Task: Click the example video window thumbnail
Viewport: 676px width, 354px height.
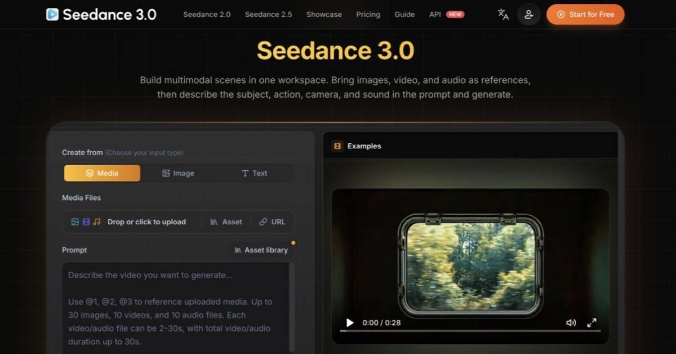Action: point(470,266)
